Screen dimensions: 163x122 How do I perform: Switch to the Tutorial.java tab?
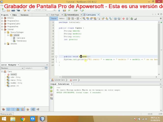pos(73,15)
